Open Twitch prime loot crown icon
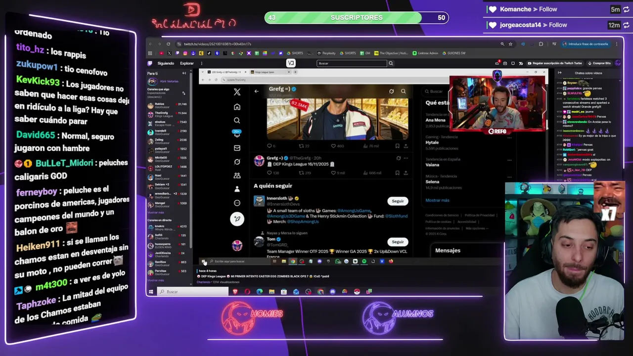Viewport: 633px width, 356px height. [497, 63]
